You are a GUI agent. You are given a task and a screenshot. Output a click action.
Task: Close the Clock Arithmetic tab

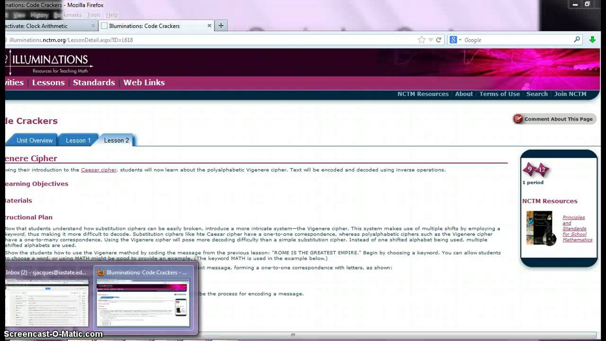coord(93,26)
